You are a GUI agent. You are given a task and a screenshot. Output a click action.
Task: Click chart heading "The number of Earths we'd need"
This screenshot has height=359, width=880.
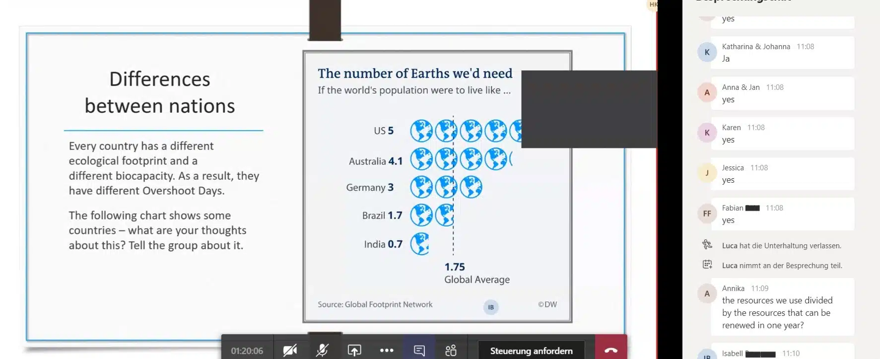[x=415, y=73]
